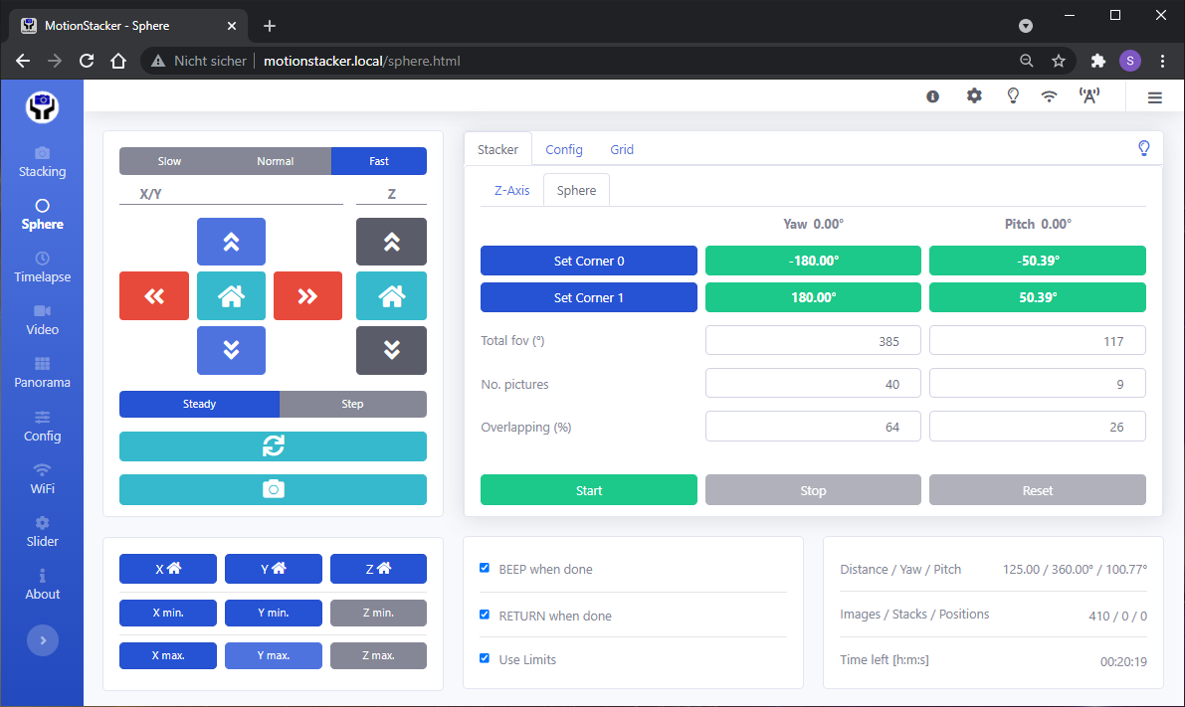Image resolution: width=1185 pixels, height=707 pixels.
Task: Expand the sidebar with arrow button
Action: tap(42, 640)
